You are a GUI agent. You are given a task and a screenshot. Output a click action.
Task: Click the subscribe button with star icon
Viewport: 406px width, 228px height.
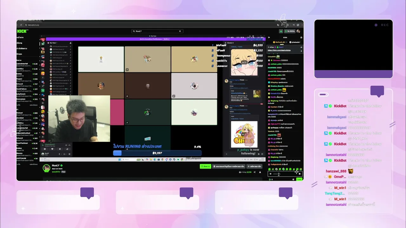point(254,166)
